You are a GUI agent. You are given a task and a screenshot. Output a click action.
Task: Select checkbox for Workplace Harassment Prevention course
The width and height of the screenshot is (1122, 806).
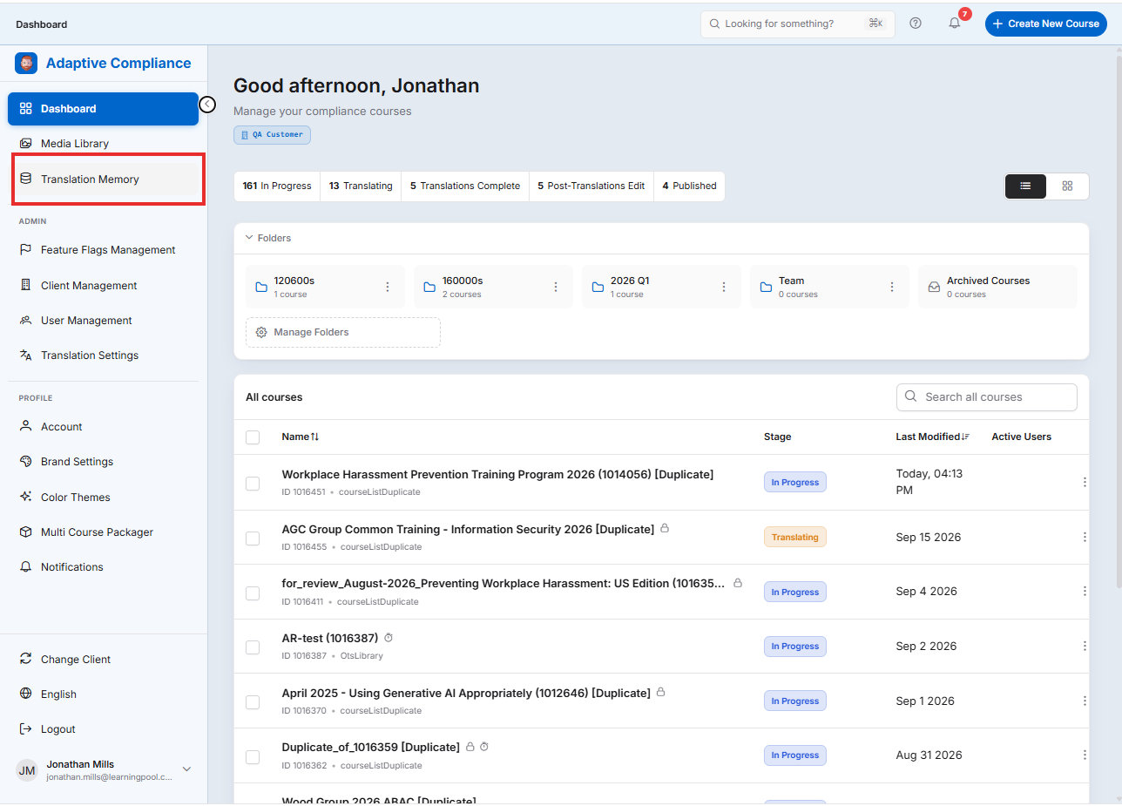253,484
